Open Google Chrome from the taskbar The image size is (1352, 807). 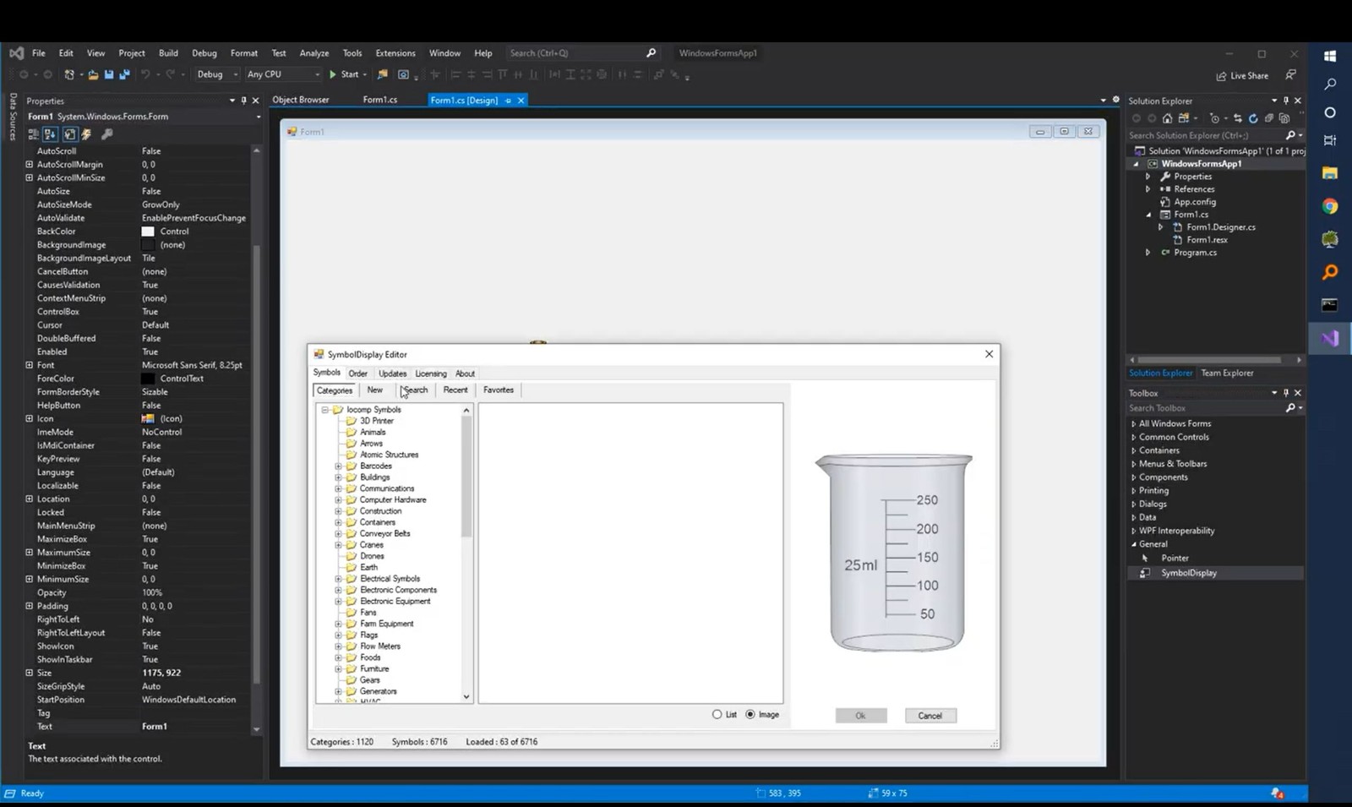point(1330,206)
